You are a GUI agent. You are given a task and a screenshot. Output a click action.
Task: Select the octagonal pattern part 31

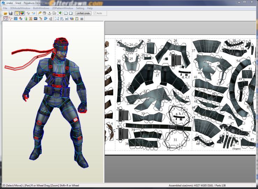click(x=175, y=139)
